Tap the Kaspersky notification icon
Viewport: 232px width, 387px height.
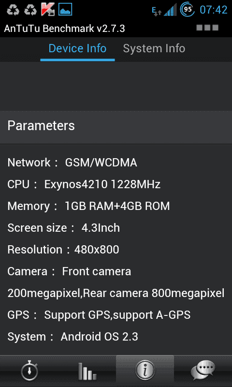coord(47,9)
